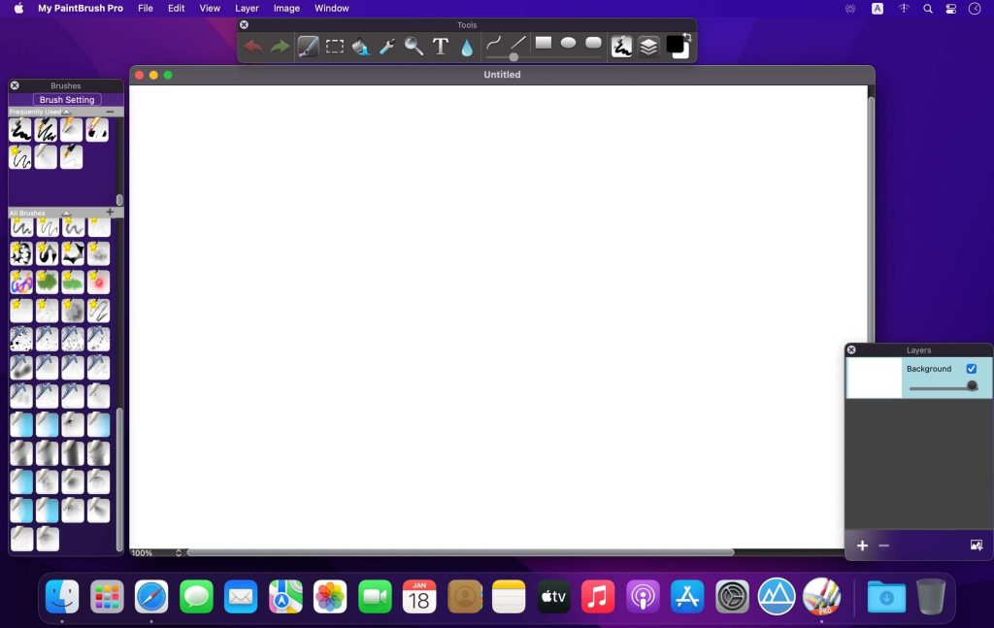Open the Image menu
The image size is (994, 628).
click(285, 8)
